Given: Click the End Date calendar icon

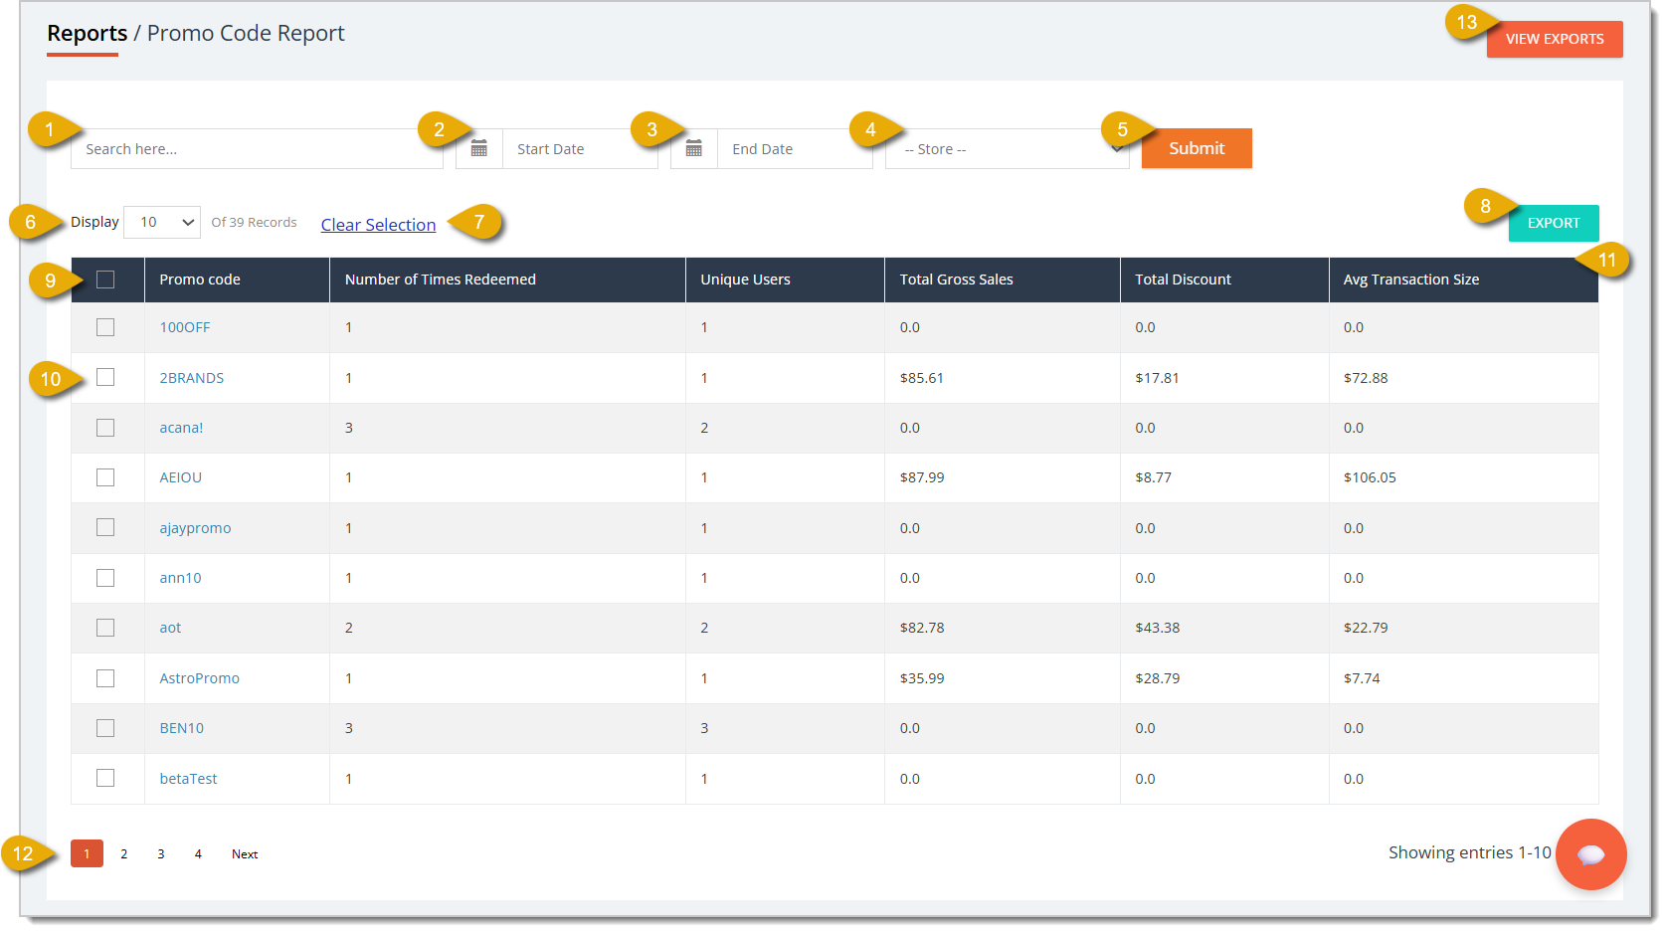Looking at the screenshot, I should (693, 148).
